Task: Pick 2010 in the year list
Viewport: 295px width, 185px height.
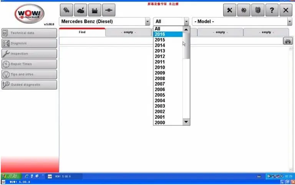Action: click(168, 67)
